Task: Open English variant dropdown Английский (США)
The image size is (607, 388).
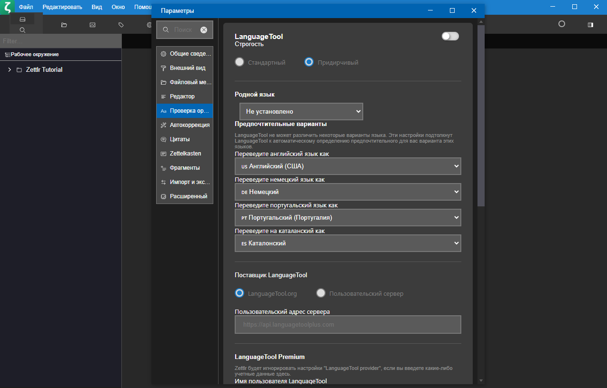Action: pyautogui.click(x=348, y=166)
